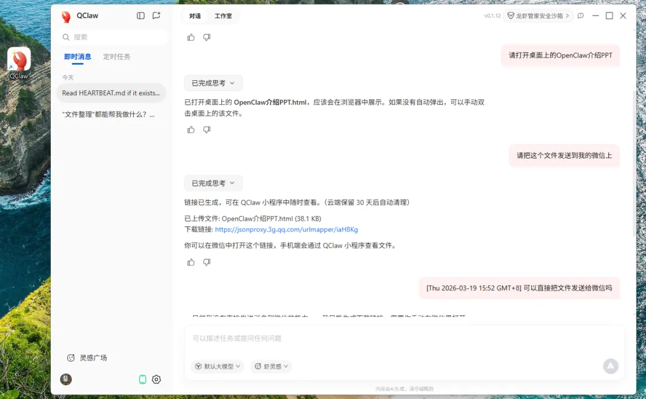Close the QClaw window
This screenshot has height=399, width=646.
[x=623, y=16]
